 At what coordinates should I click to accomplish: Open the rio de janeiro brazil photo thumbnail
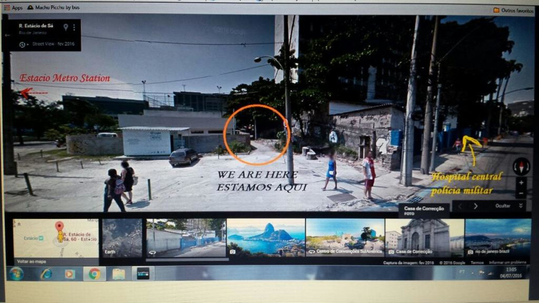pyautogui.click(x=498, y=238)
